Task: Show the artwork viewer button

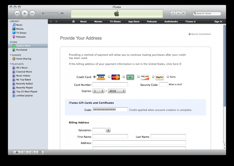Action: (40, 152)
